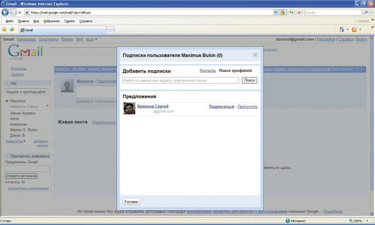Viewport: 375px width, 225px height.
Task: Open the Вид menu
Action: pos(36,21)
